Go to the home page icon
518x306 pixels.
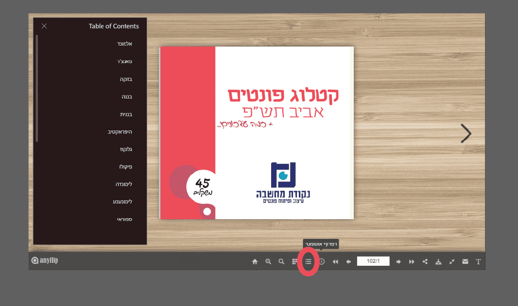[255, 261]
